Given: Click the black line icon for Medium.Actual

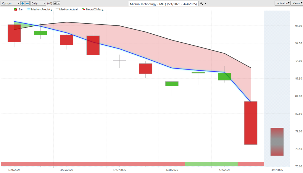Looking at the screenshot, I should coord(57,9).
